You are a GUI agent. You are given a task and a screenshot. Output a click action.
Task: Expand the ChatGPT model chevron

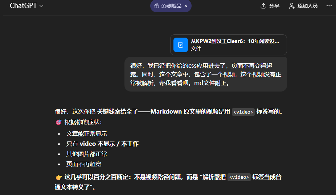(x=41, y=6)
